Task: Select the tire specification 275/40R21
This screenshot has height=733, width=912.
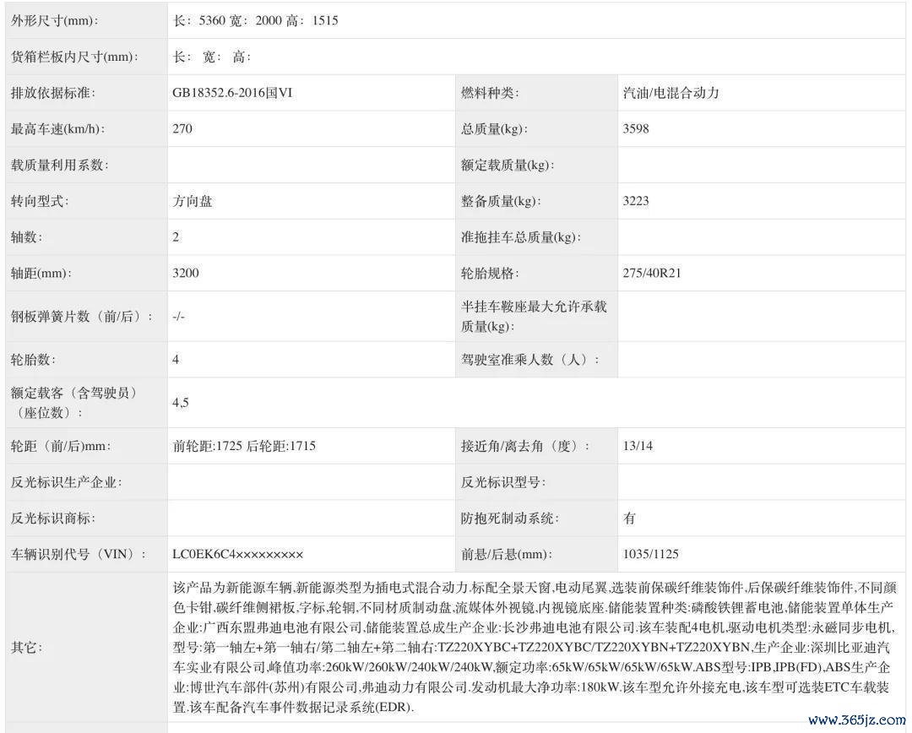Action: 651,274
